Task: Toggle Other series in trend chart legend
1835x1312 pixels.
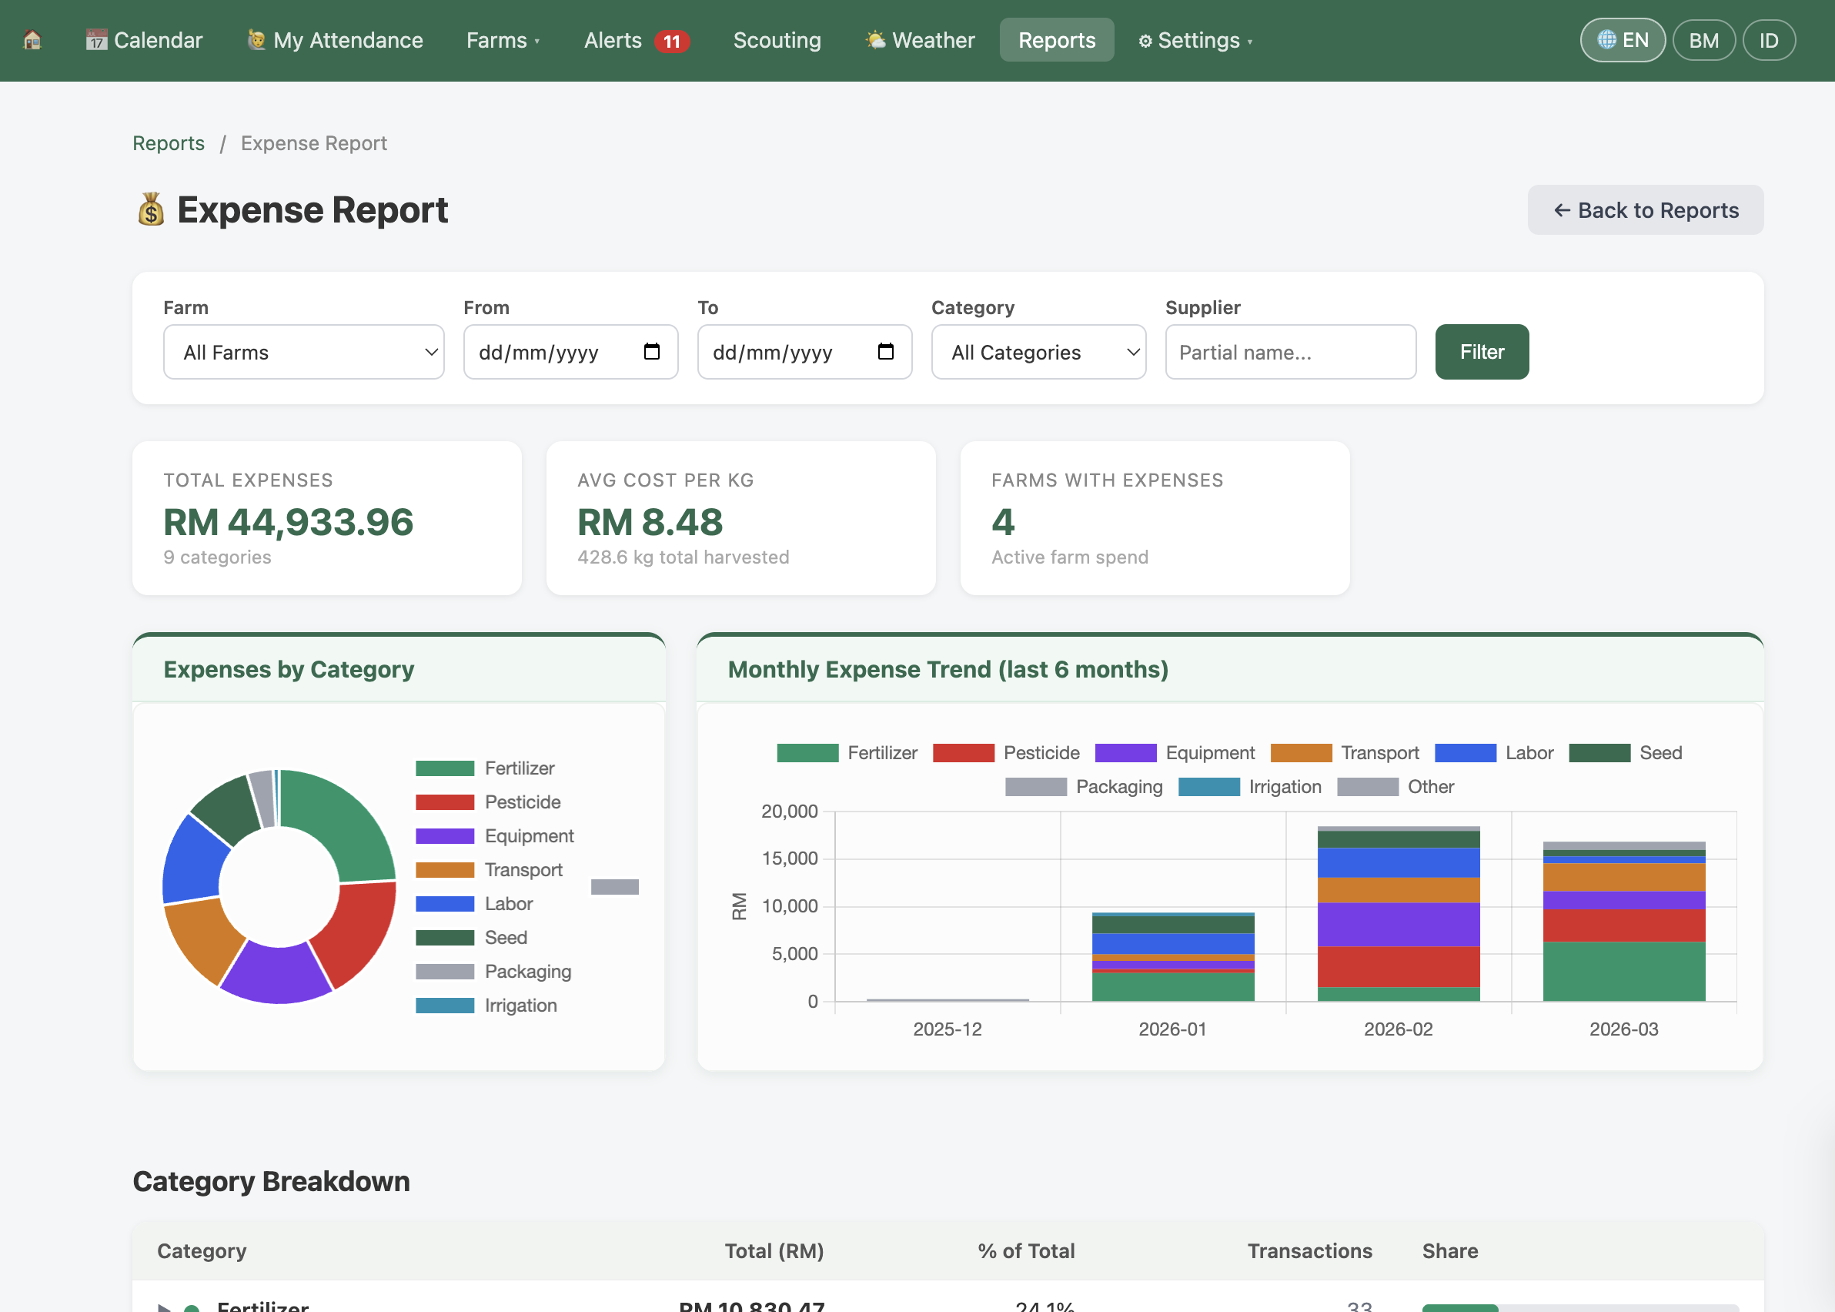Action: 1395,787
